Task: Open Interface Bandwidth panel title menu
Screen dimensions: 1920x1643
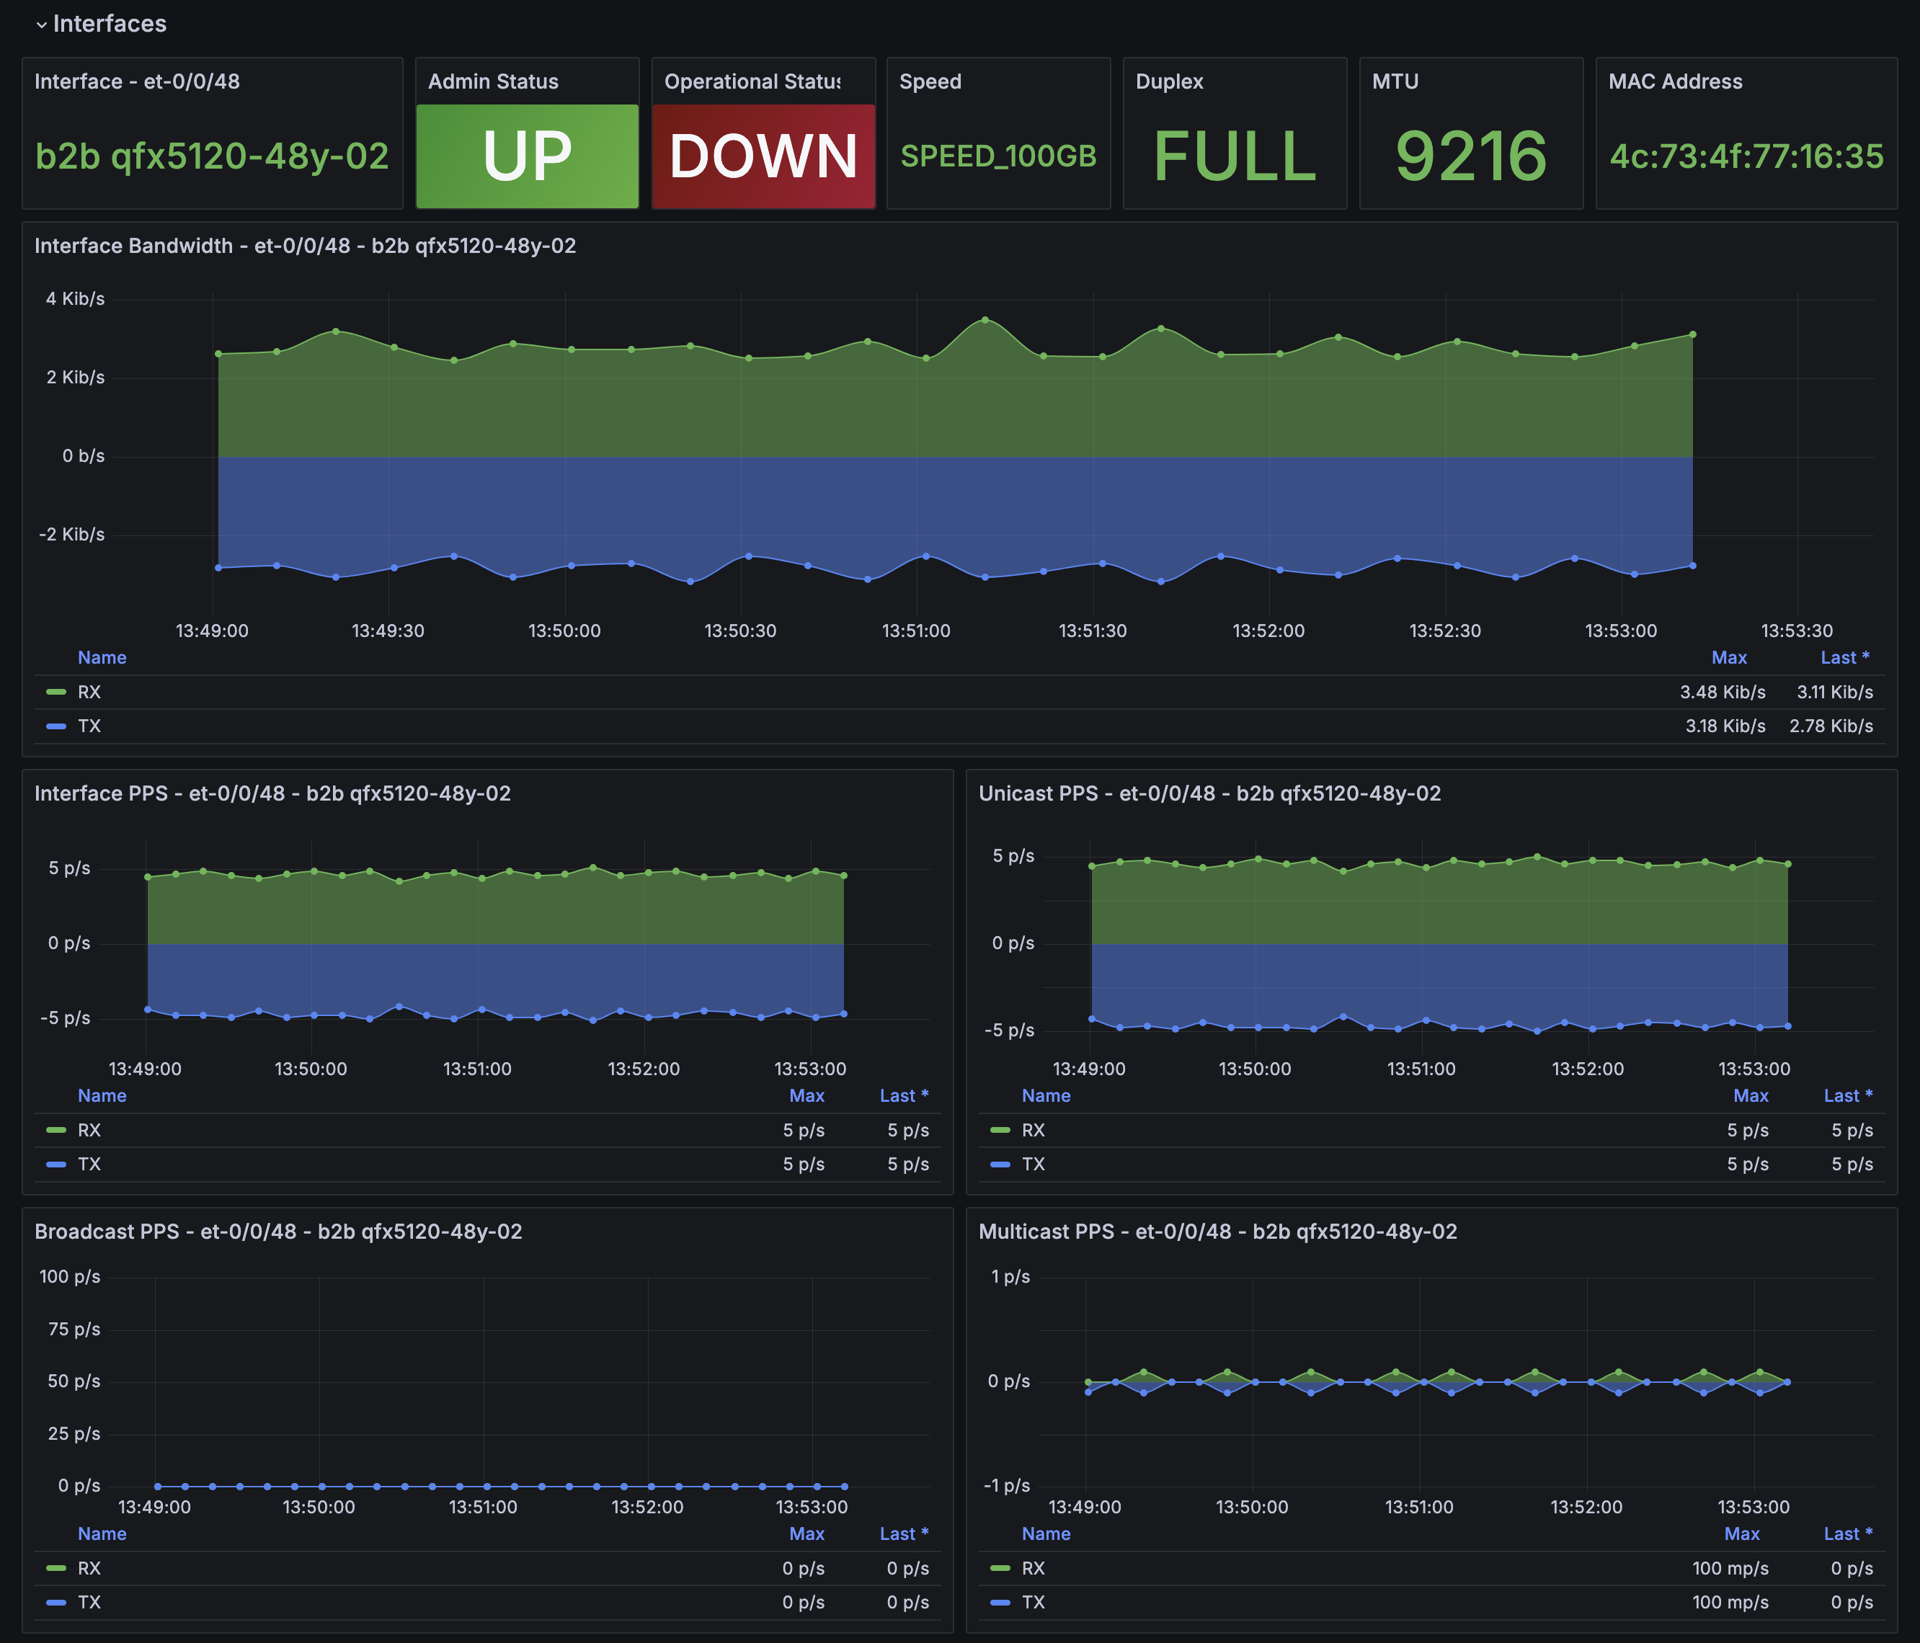Action: click(x=305, y=246)
